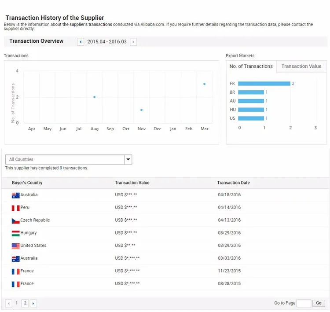Screen dimensions: 330x312
Task: Select page 1 in pagination
Action: (x=17, y=303)
